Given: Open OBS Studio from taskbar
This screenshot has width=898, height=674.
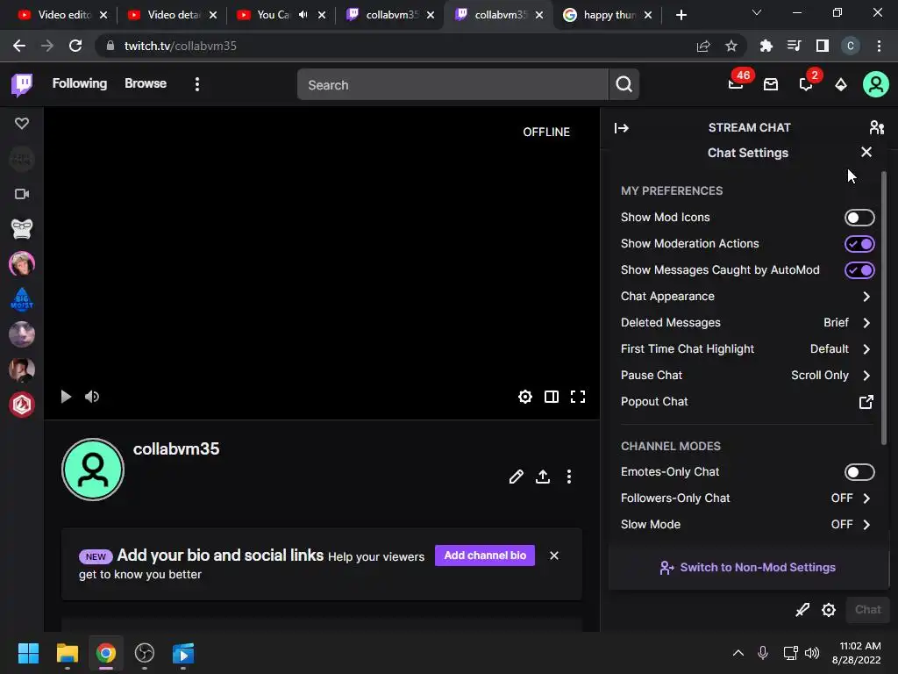Looking at the screenshot, I should pyautogui.click(x=145, y=653).
